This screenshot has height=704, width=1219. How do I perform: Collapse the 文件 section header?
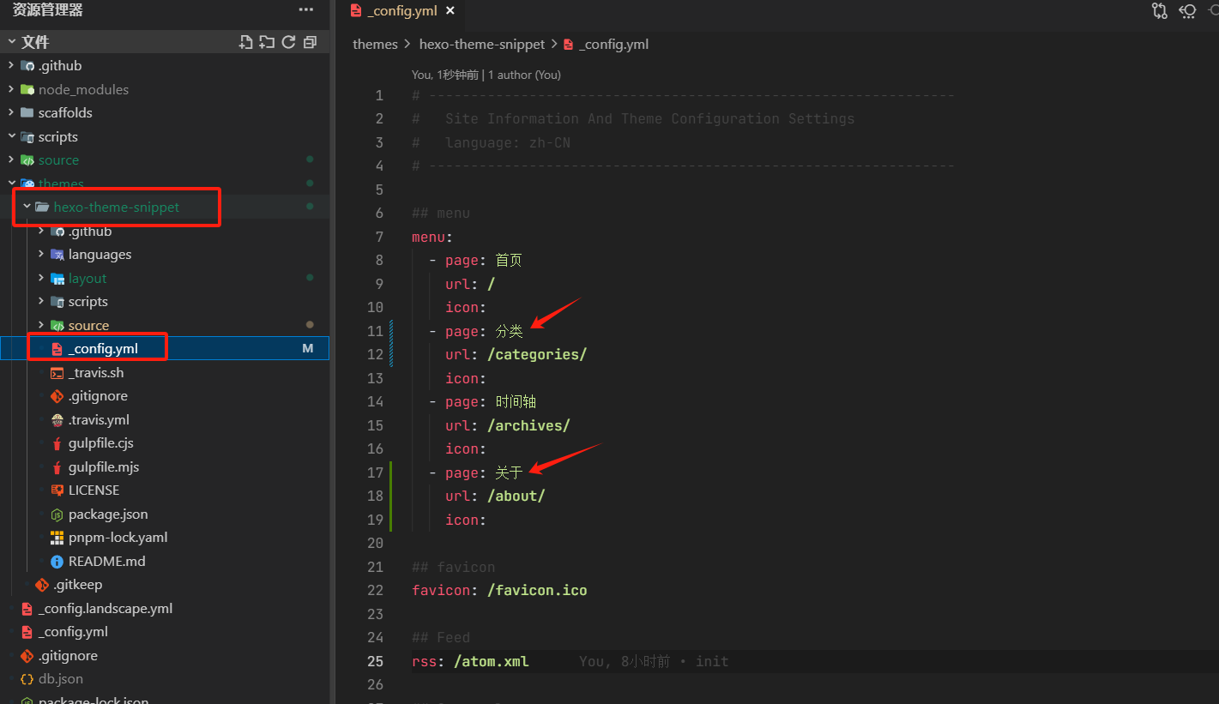(34, 42)
